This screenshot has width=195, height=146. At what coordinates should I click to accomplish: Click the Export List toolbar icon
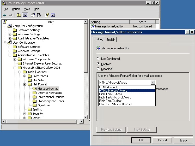[39, 15]
